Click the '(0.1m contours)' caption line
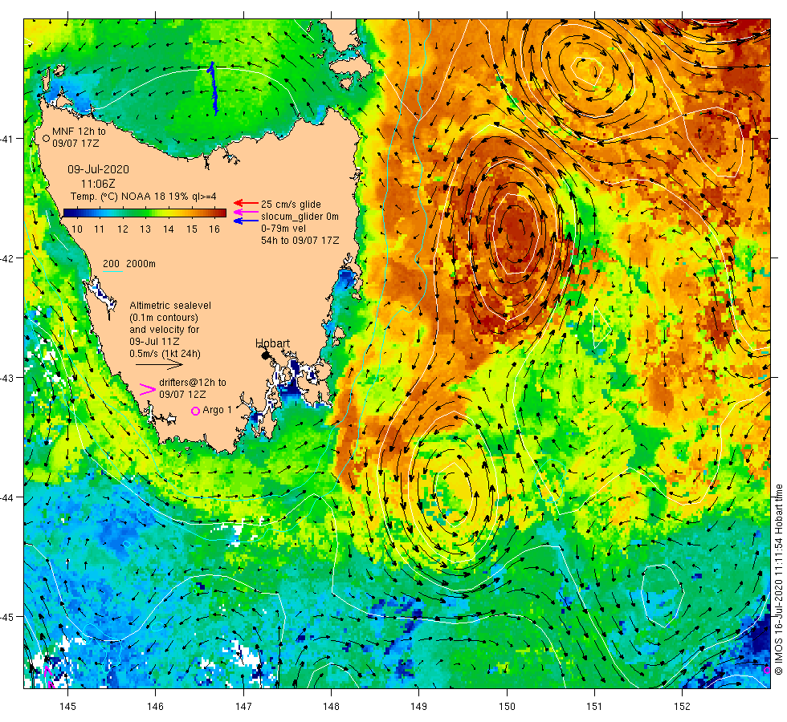This screenshot has width=787, height=722. pos(164,318)
